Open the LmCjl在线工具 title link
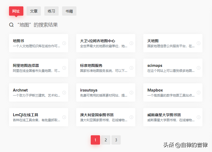Screen dimensions: 212x152 (x=25, y=115)
